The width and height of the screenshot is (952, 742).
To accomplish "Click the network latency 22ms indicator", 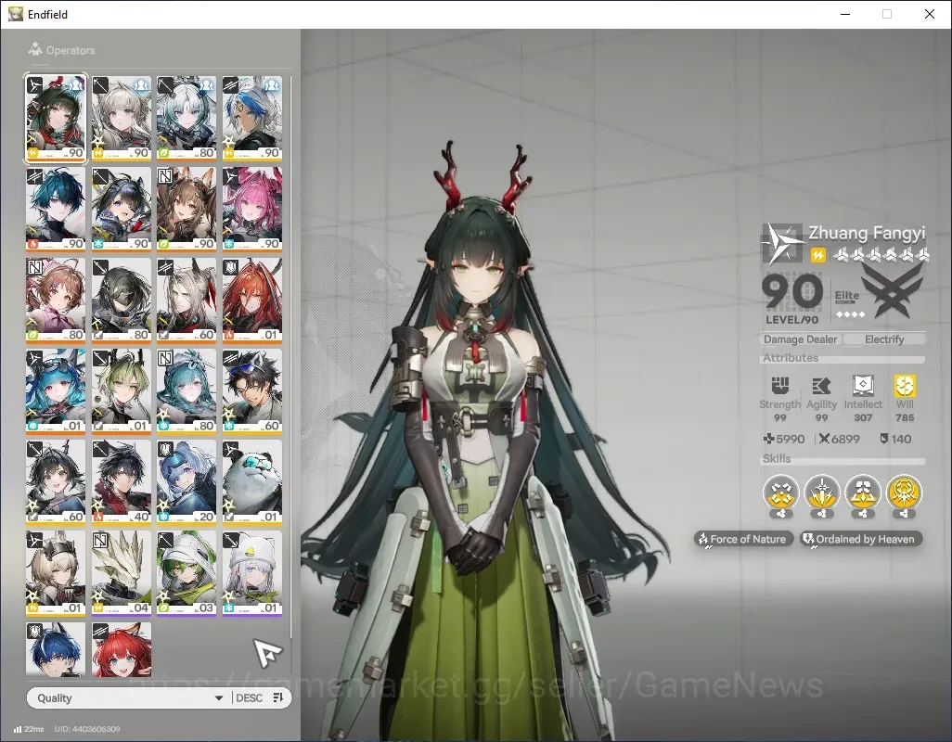I will pos(29,729).
